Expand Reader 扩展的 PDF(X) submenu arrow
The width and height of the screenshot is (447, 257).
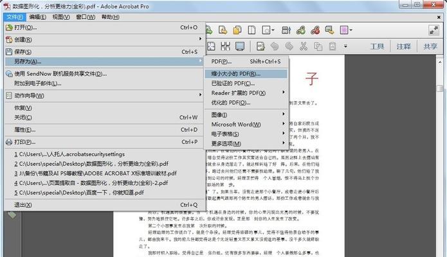tap(284, 93)
